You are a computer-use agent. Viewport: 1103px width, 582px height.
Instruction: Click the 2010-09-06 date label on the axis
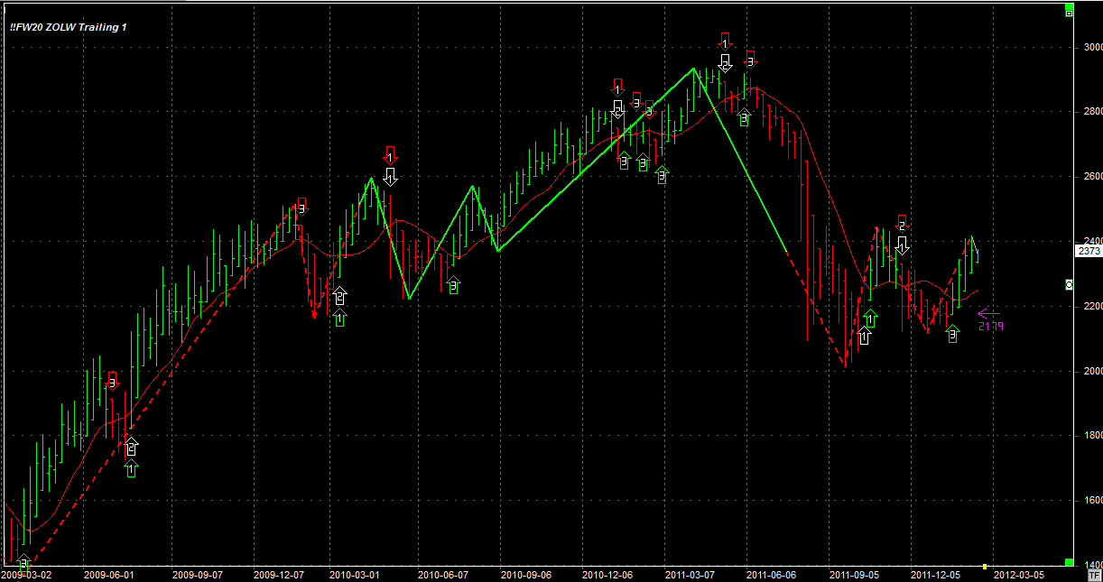526,574
